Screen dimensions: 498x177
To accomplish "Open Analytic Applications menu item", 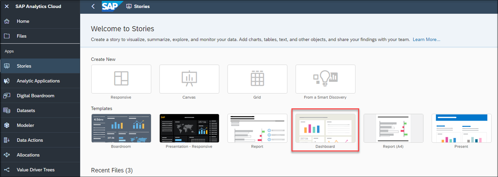I will point(40,81).
